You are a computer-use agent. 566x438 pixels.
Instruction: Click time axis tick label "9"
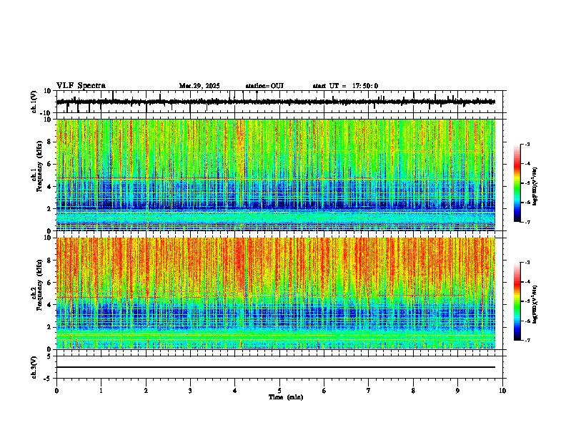coord(457,391)
